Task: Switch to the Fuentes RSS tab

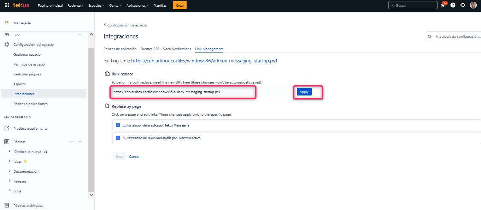Action: [x=149, y=49]
